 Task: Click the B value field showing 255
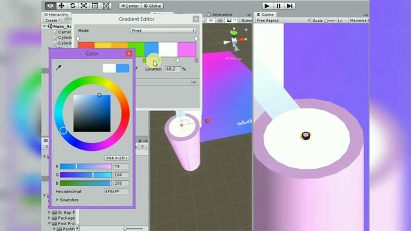click(x=121, y=184)
